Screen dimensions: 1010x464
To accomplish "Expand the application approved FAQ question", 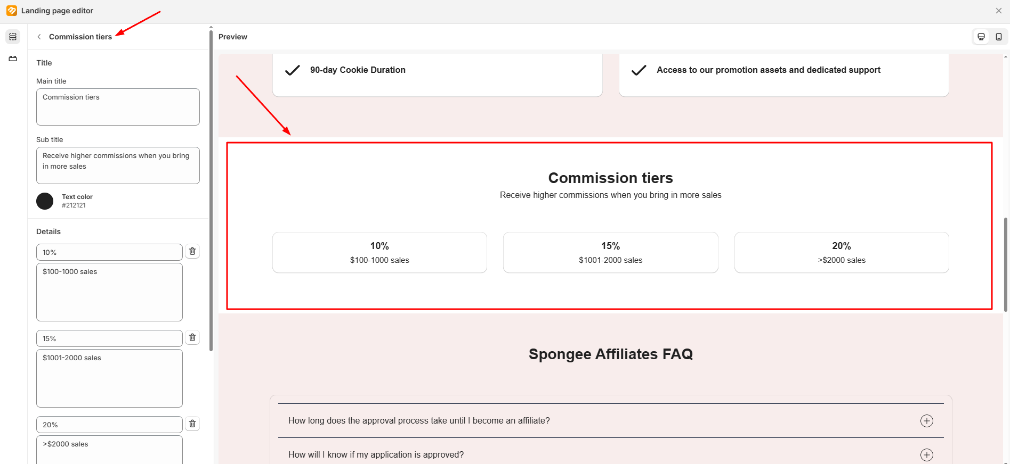I will 926,455.
